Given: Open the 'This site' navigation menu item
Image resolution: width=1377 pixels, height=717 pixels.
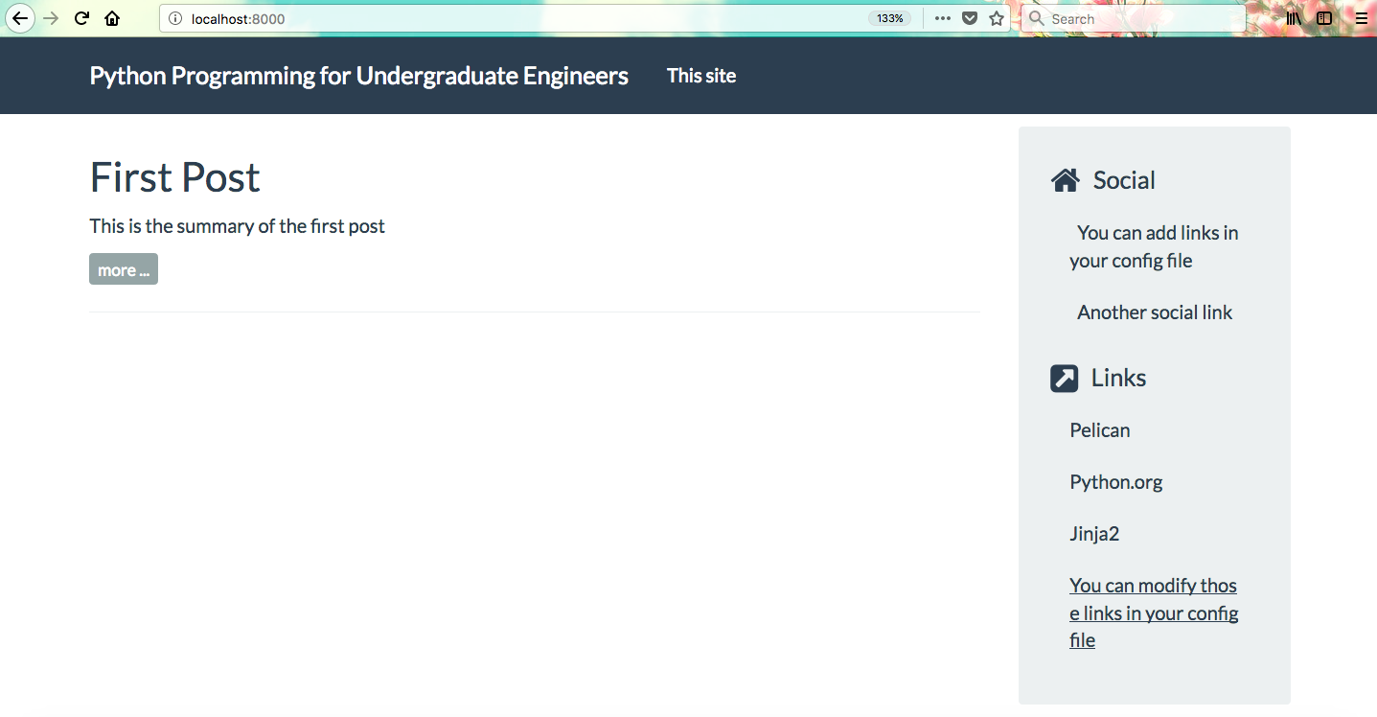Looking at the screenshot, I should click(x=701, y=76).
